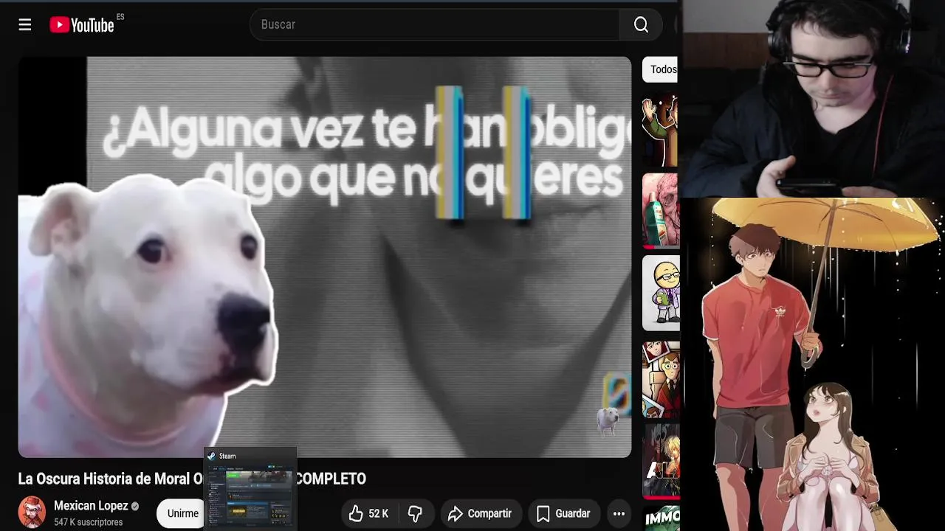Open the Mexican Lopez channel avatar
The height and width of the screenshot is (531, 945).
click(32, 512)
